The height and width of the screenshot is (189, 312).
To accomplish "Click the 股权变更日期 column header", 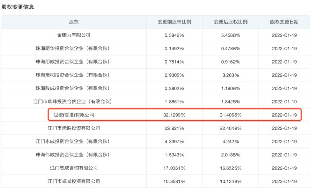I will click(284, 22).
